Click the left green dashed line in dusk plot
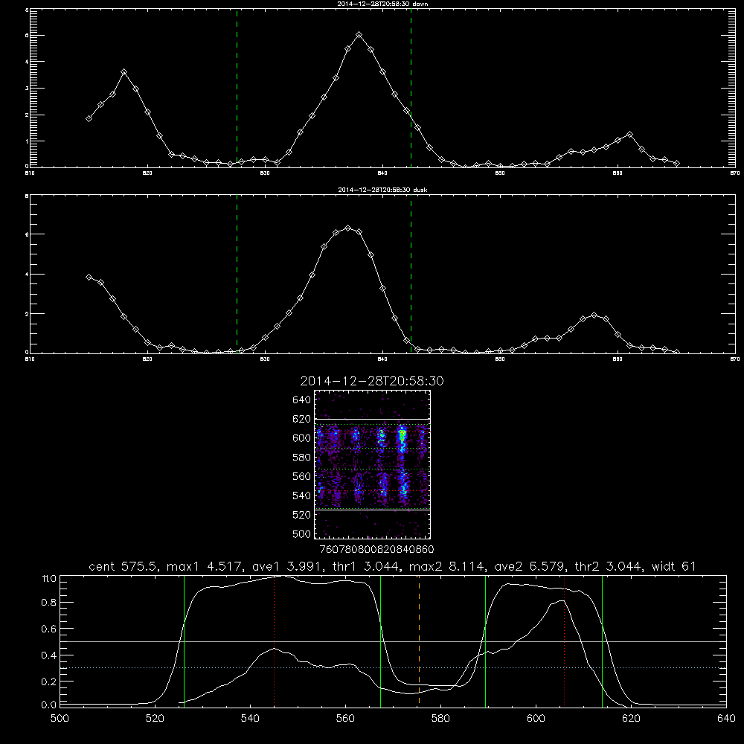This screenshot has width=744, height=744. (x=237, y=274)
